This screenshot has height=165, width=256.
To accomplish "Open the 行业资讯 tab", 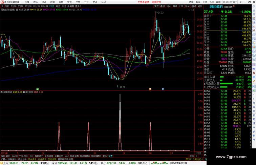I will pos(42,159).
